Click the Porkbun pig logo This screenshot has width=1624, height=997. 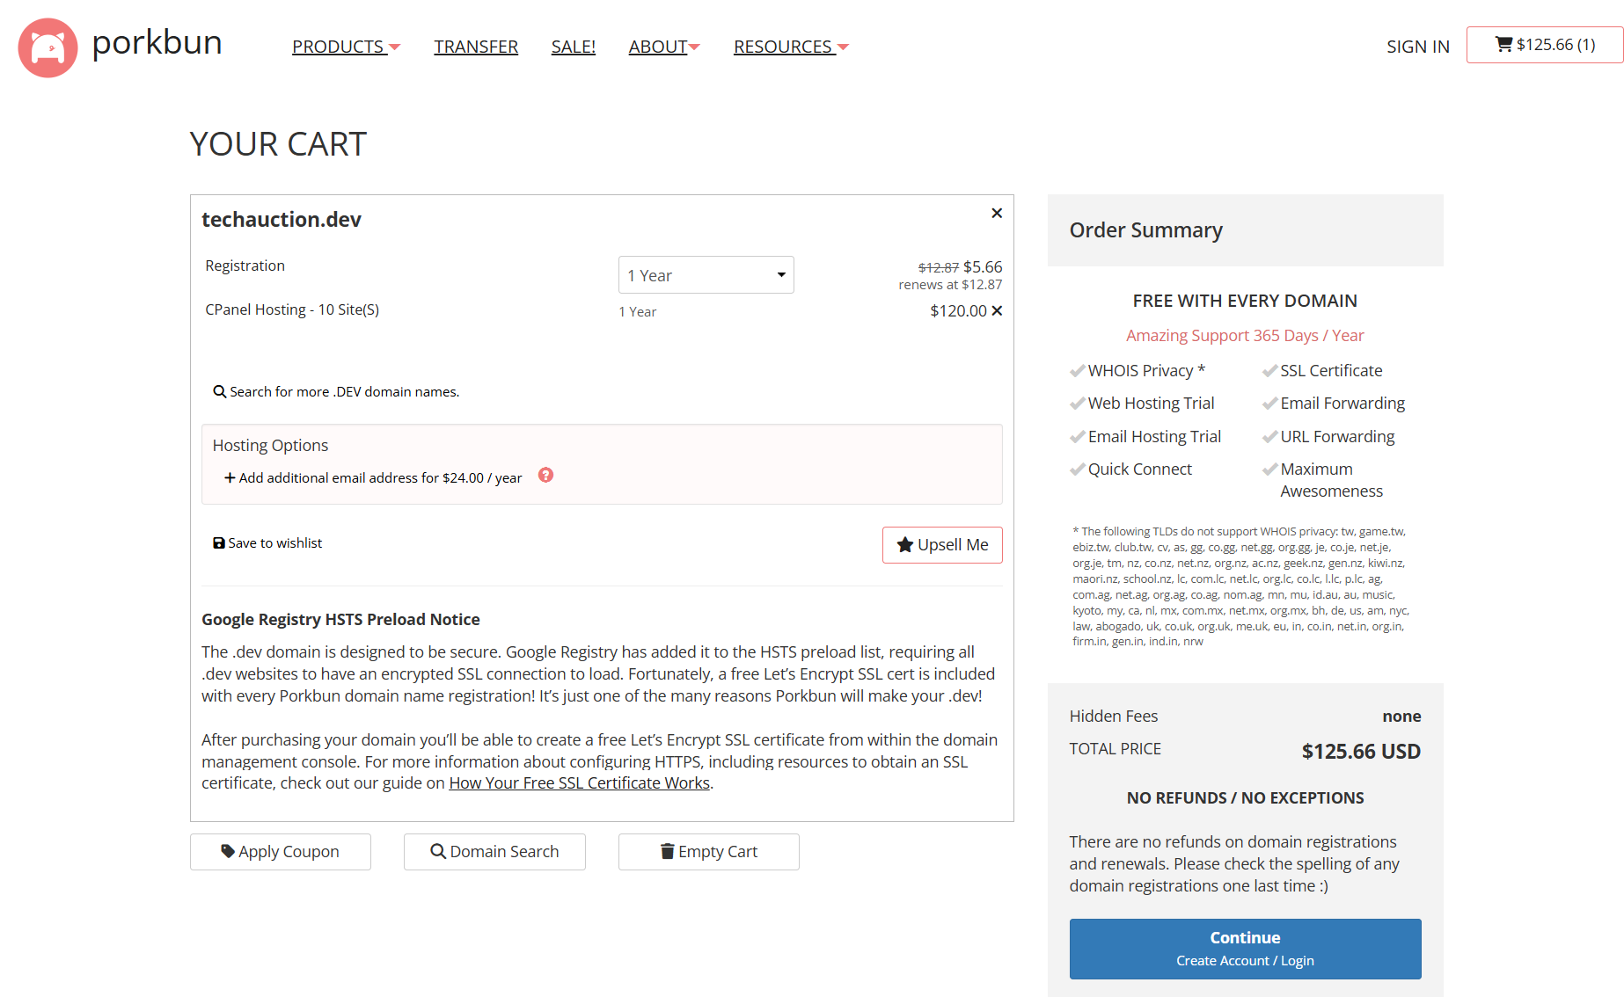click(x=48, y=47)
